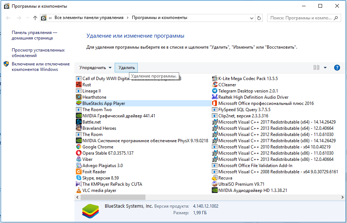The image size is (347, 223).
Task: Click the Google Chrome icon in list
Action: (x=79, y=147)
